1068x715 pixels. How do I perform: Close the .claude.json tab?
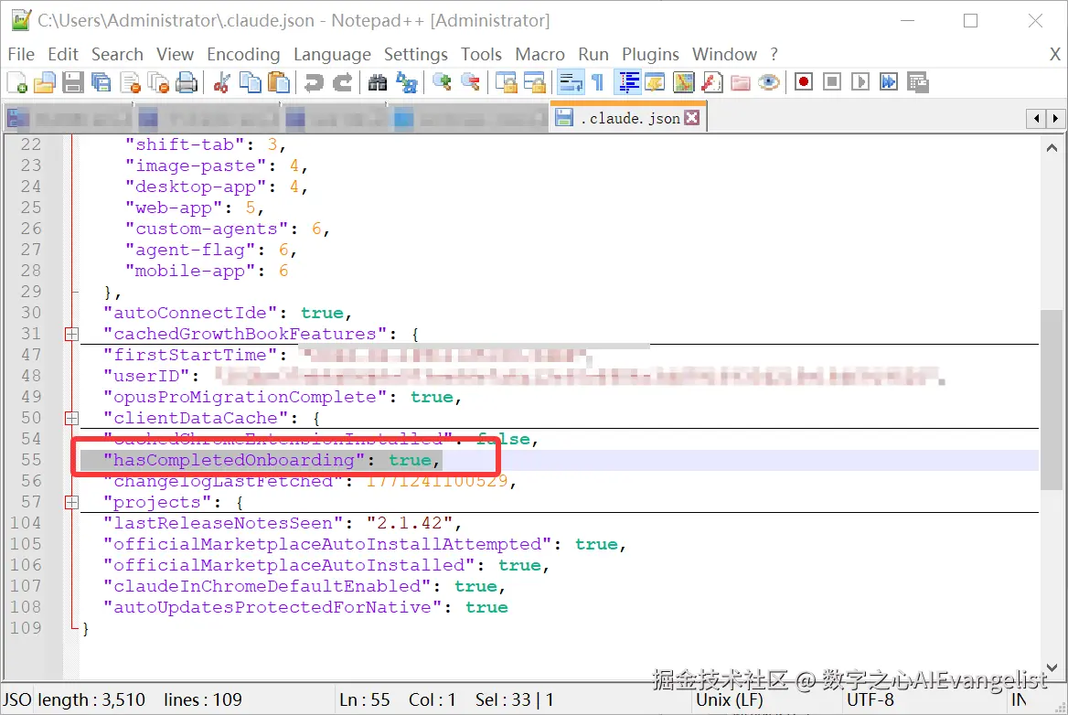point(692,118)
